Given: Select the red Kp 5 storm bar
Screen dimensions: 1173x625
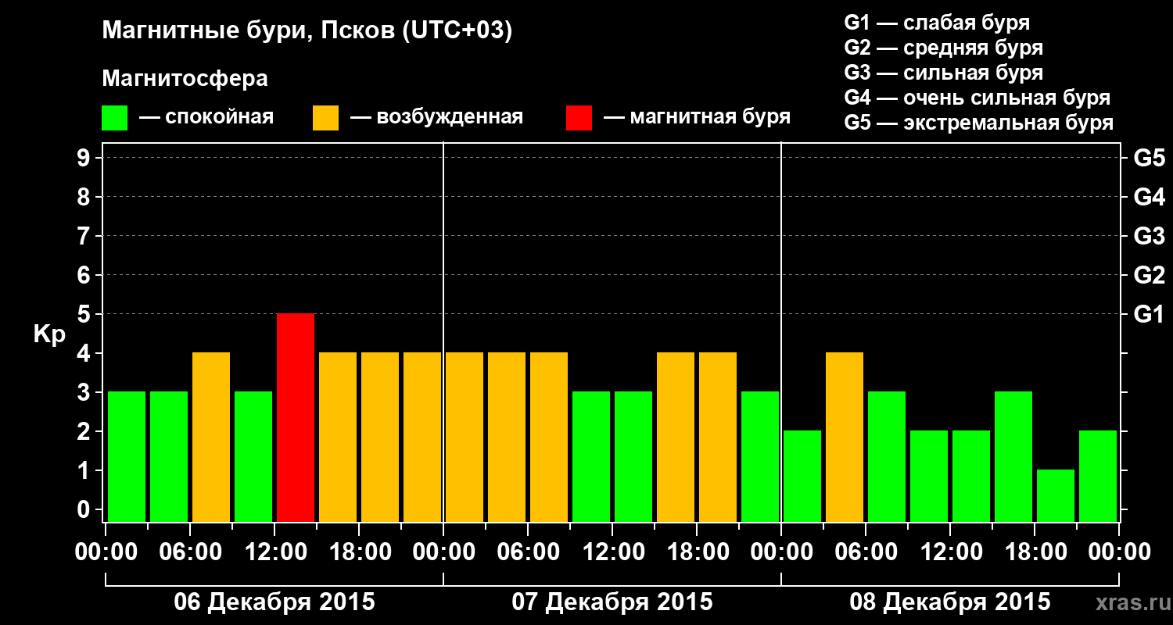Looking at the screenshot, I should 296,417.
